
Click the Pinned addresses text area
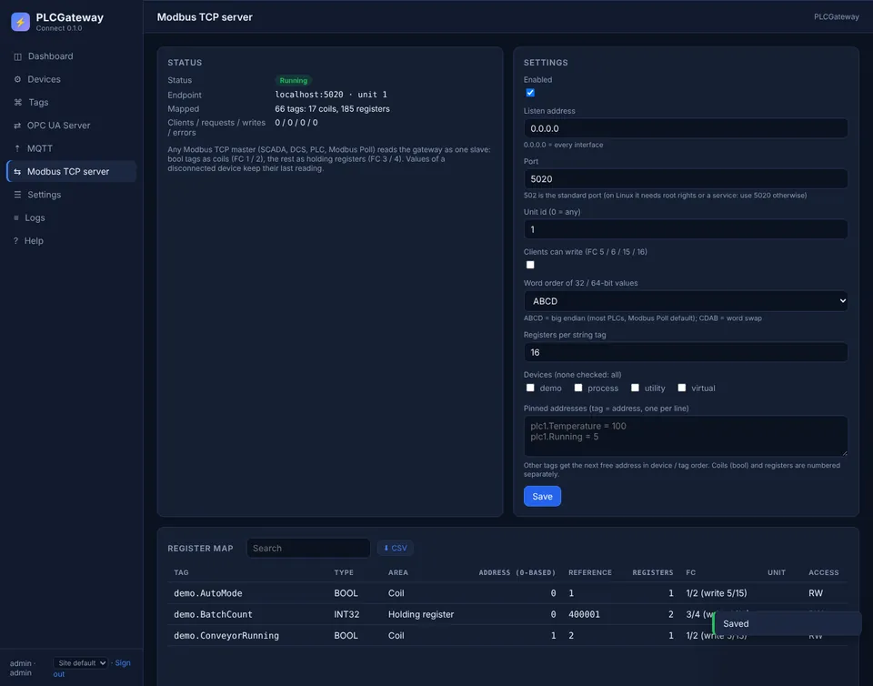tap(686, 436)
